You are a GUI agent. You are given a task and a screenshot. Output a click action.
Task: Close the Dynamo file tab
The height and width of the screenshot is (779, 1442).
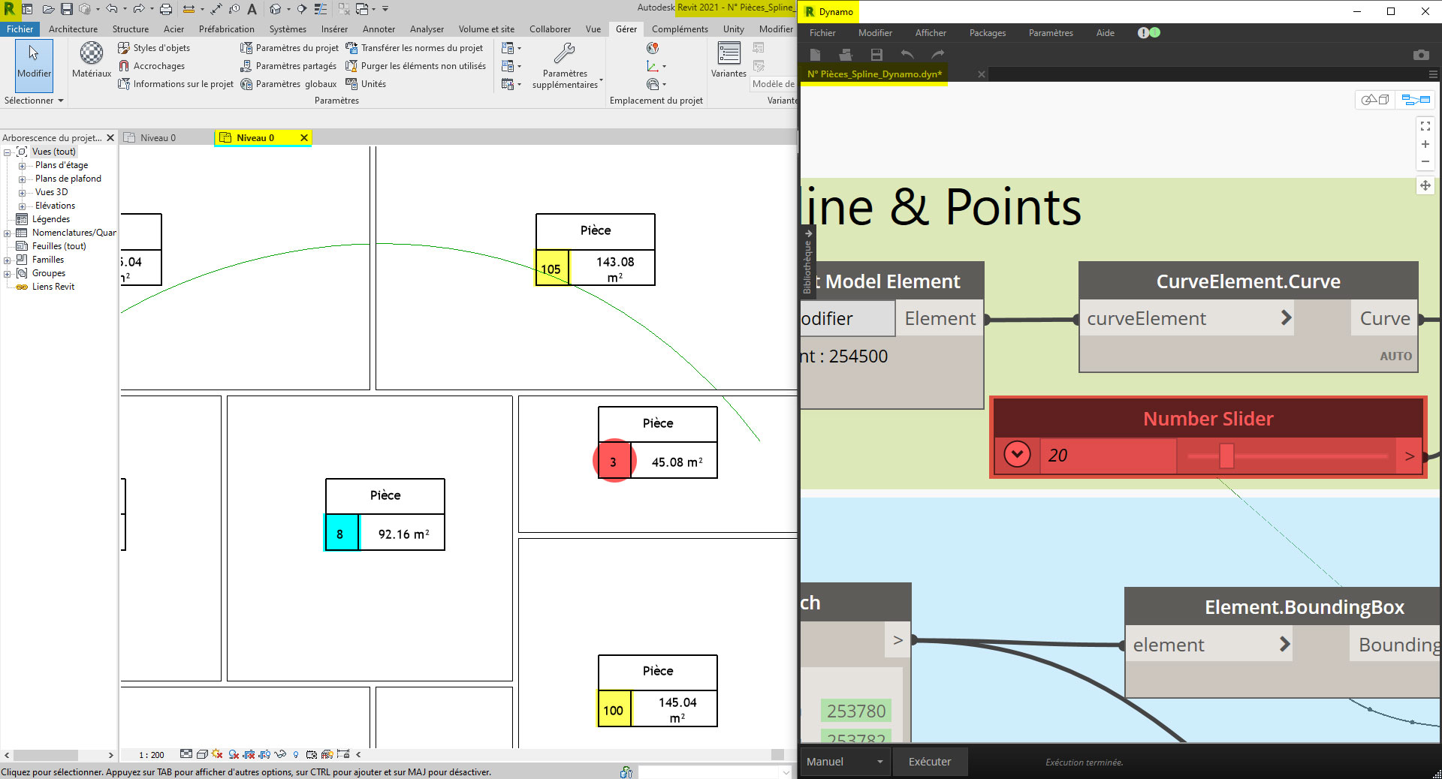coord(981,74)
